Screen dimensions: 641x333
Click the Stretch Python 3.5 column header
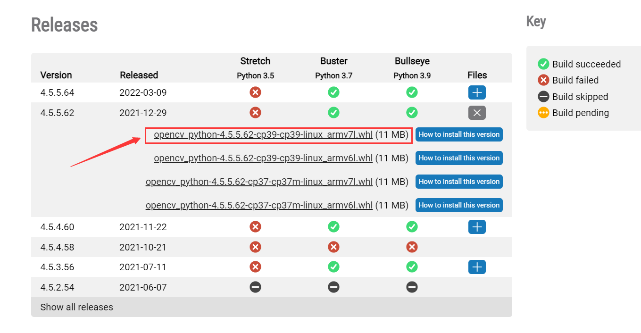pos(255,68)
